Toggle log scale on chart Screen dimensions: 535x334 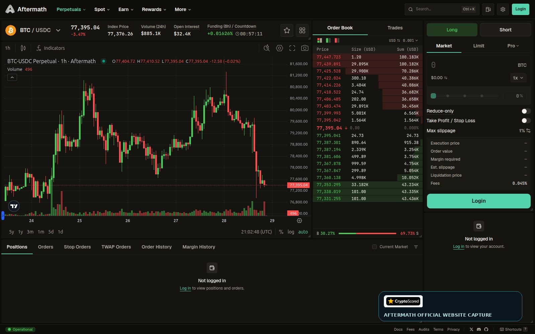click(x=291, y=232)
